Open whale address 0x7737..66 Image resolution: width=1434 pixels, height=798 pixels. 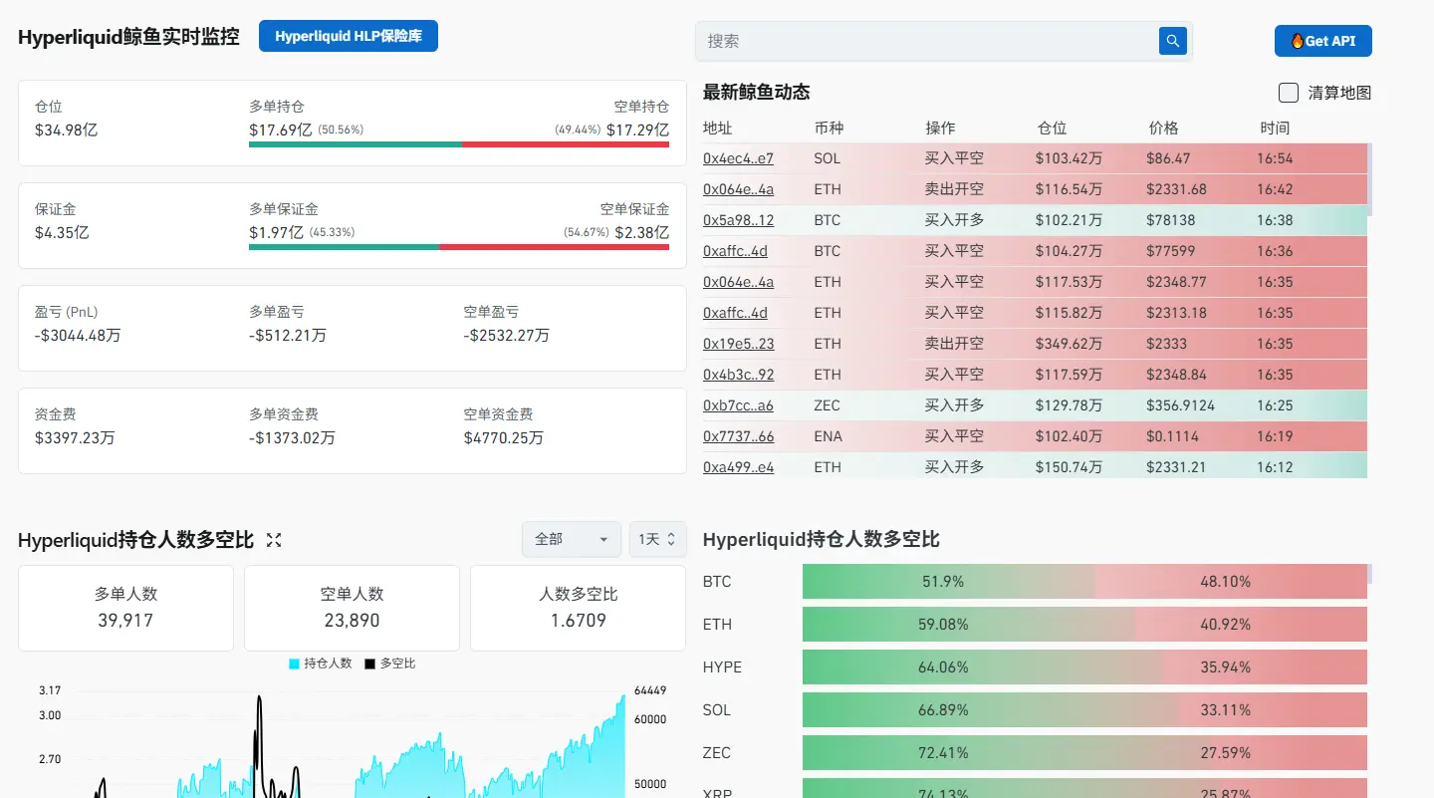[738, 436]
